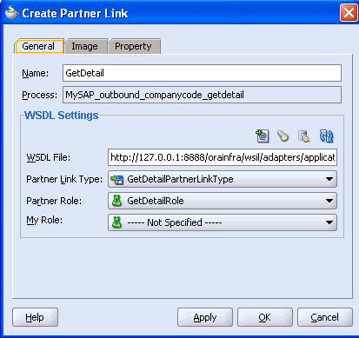Click the title bar coffee cup icon

click(11, 13)
